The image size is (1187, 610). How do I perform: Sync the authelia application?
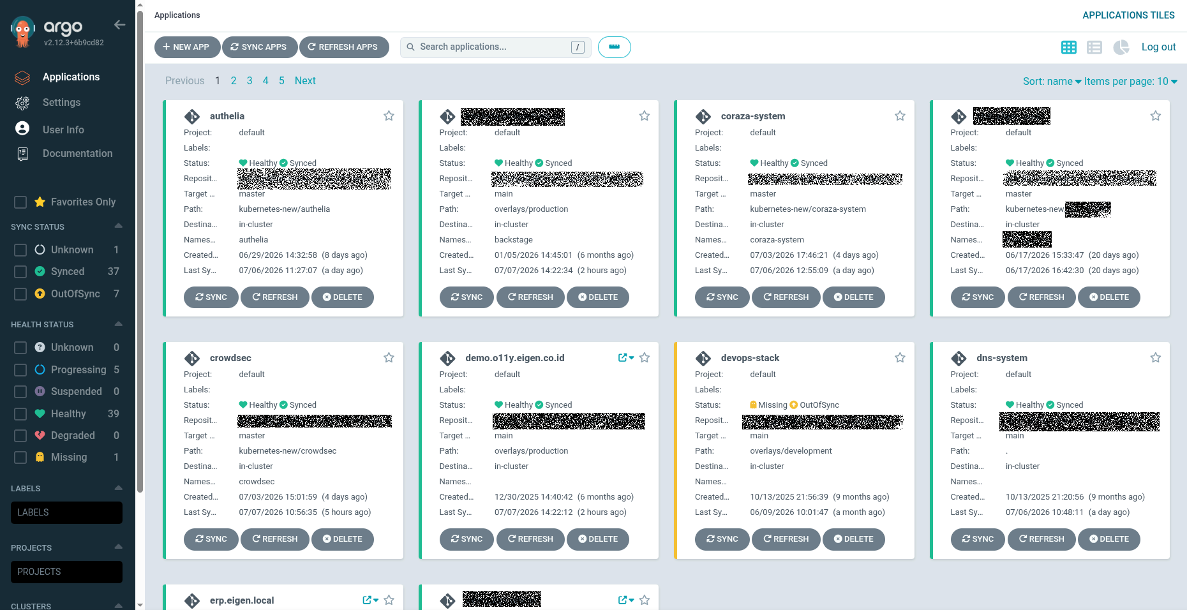[211, 297]
